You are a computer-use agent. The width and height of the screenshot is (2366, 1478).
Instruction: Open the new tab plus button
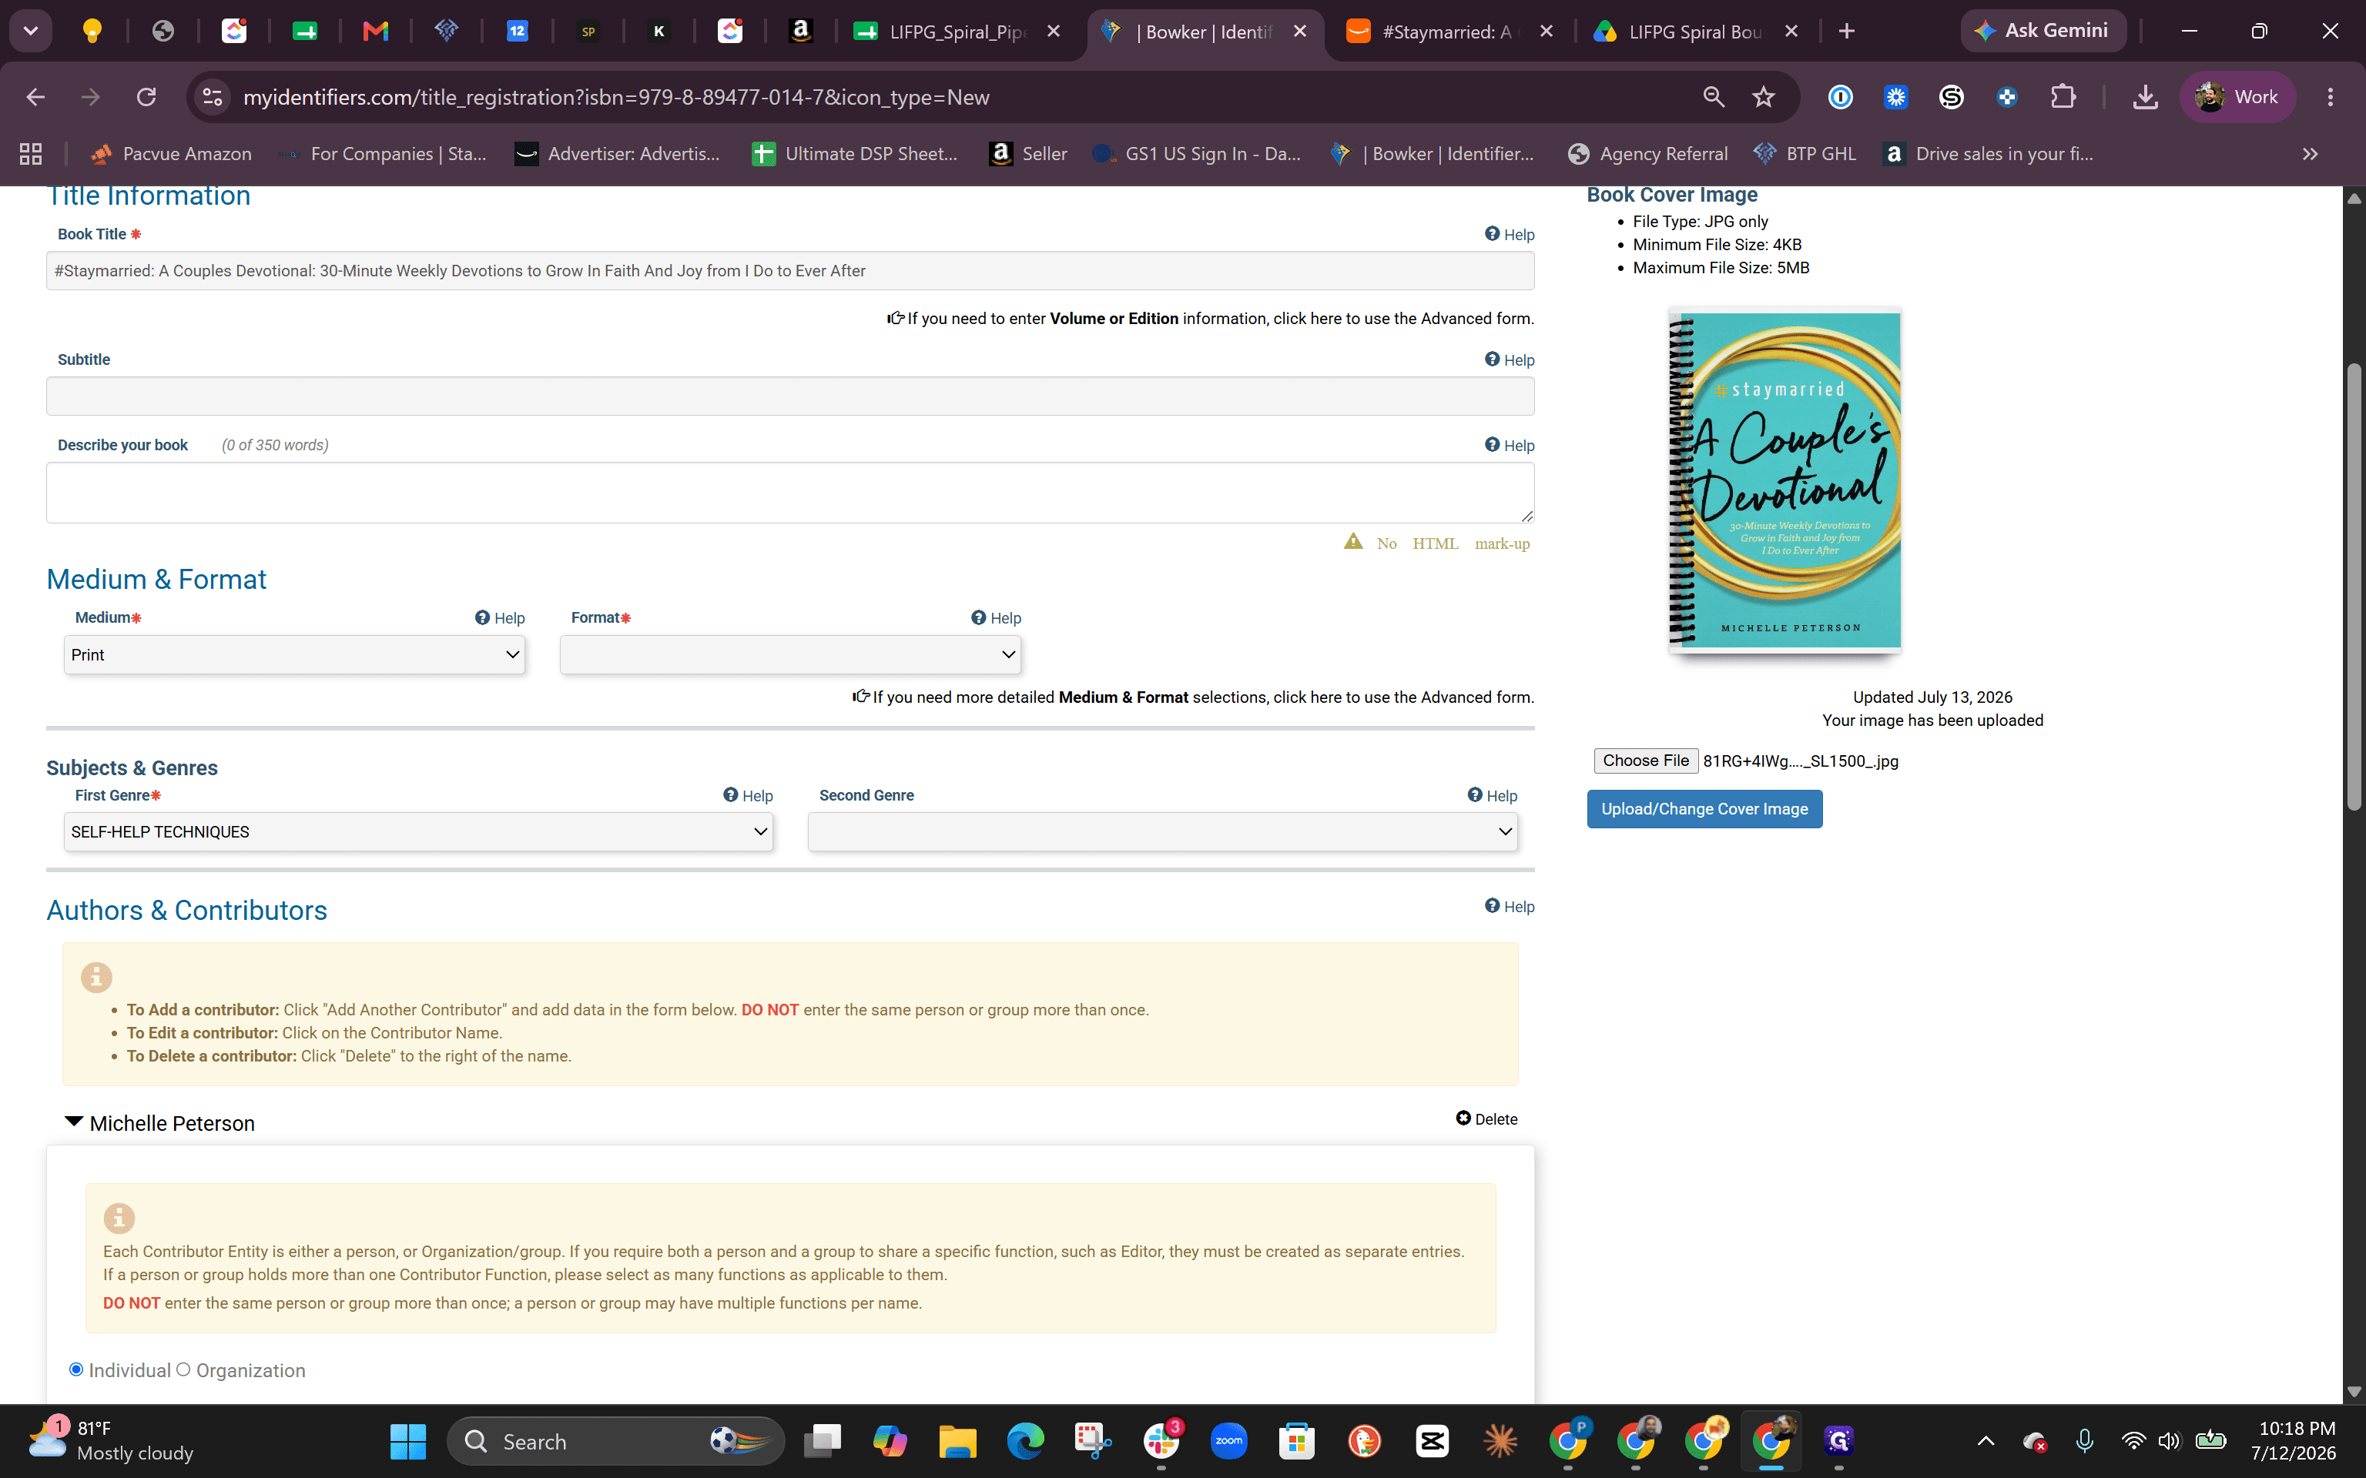pos(1846,32)
